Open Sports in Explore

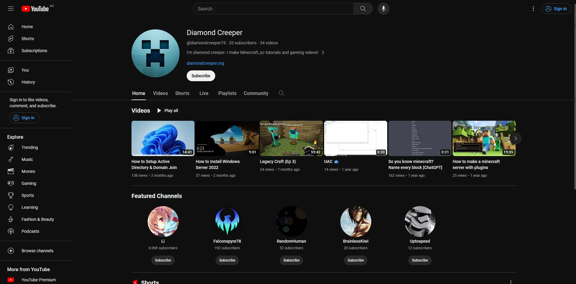(x=36, y=195)
